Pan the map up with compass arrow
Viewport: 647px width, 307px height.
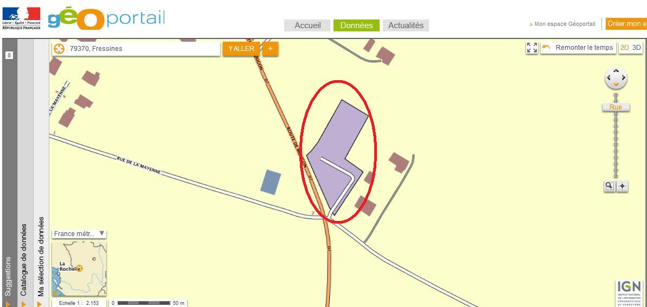616,70
